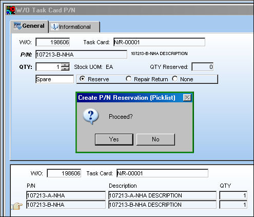Click the question mark dialog icon
The height and width of the screenshot is (217, 254).
[91, 116]
